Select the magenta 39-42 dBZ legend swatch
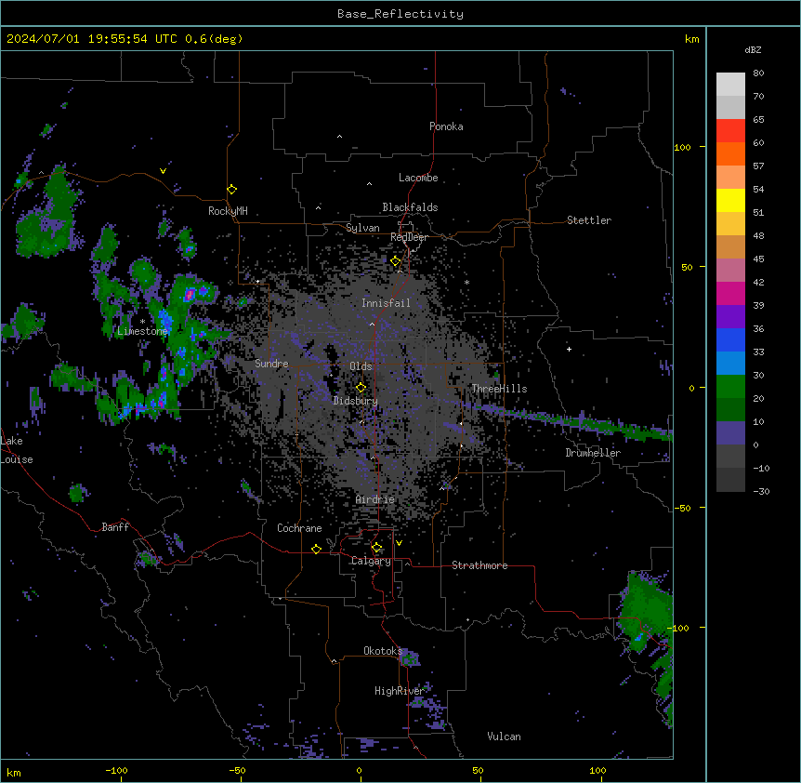Image resolution: width=801 pixels, height=783 pixels. (730, 293)
